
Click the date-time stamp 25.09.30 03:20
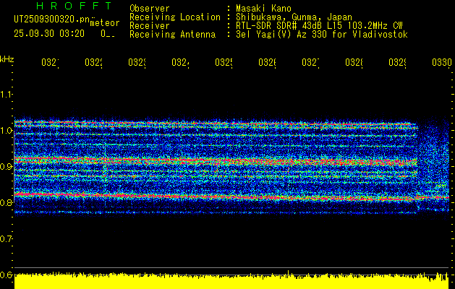click(x=48, y=33)
